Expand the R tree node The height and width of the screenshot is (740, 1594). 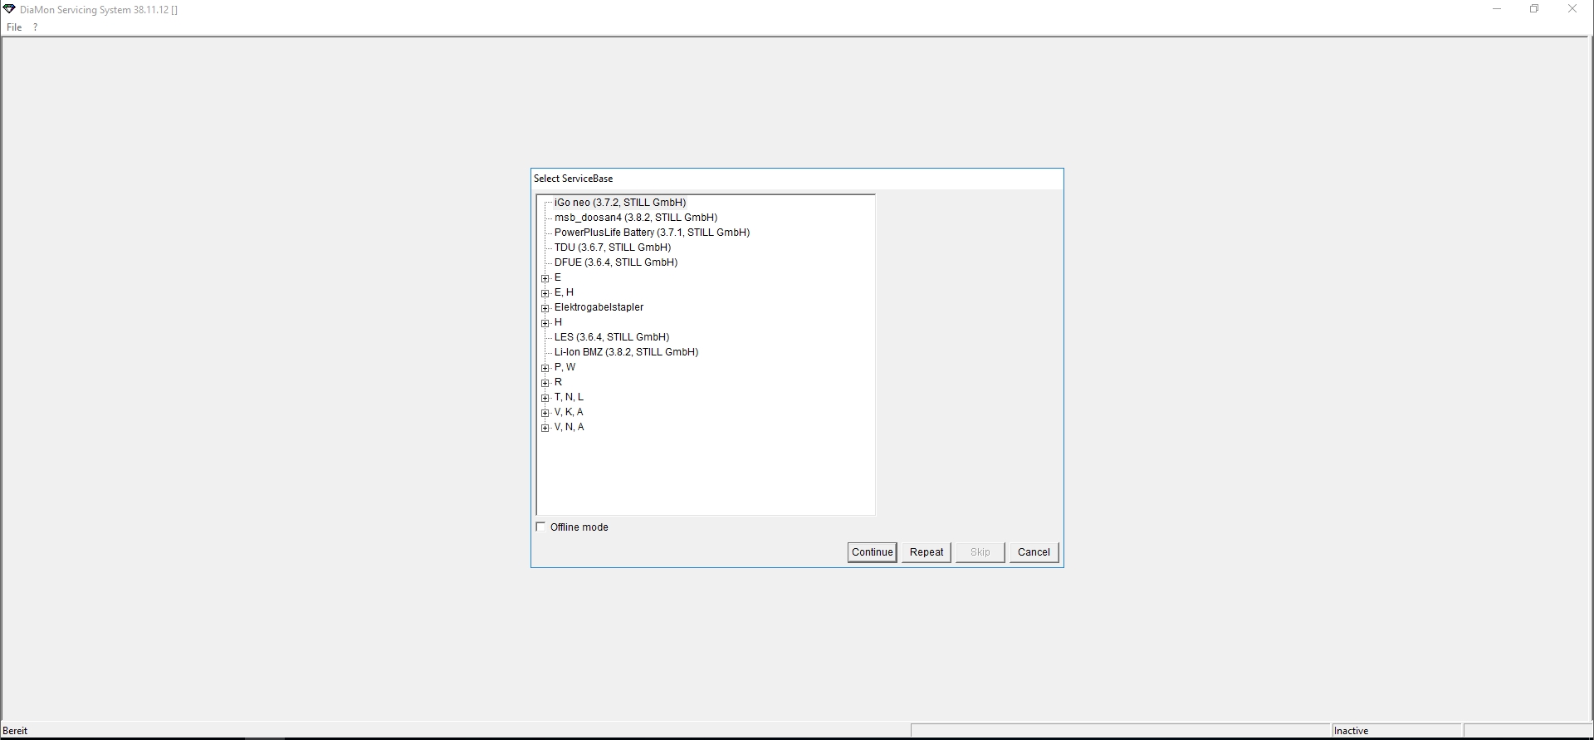pyautogui.click(x=545, y=383)
